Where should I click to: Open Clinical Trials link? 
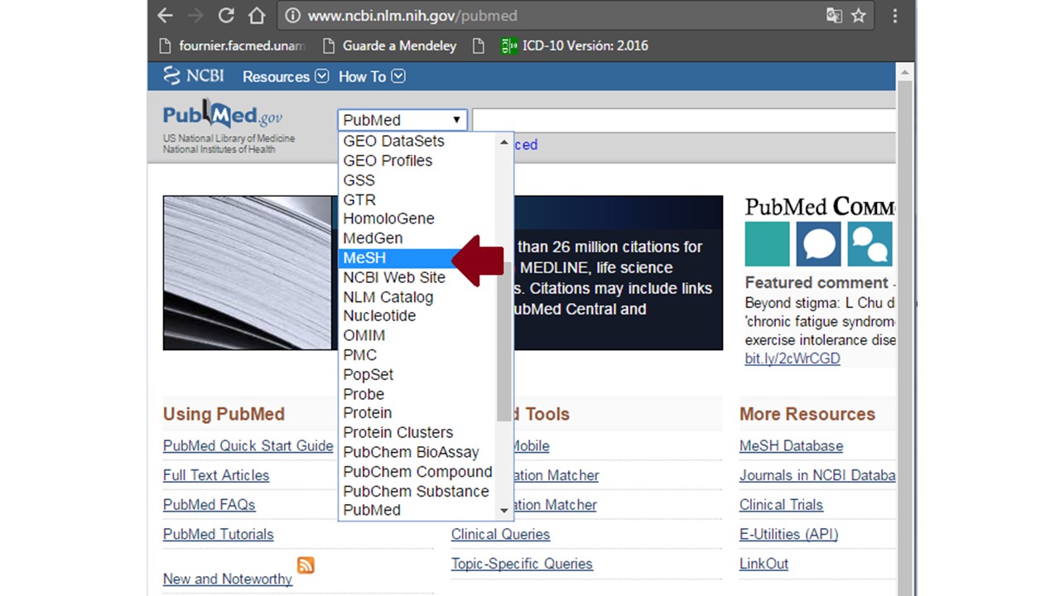(782, 505)
